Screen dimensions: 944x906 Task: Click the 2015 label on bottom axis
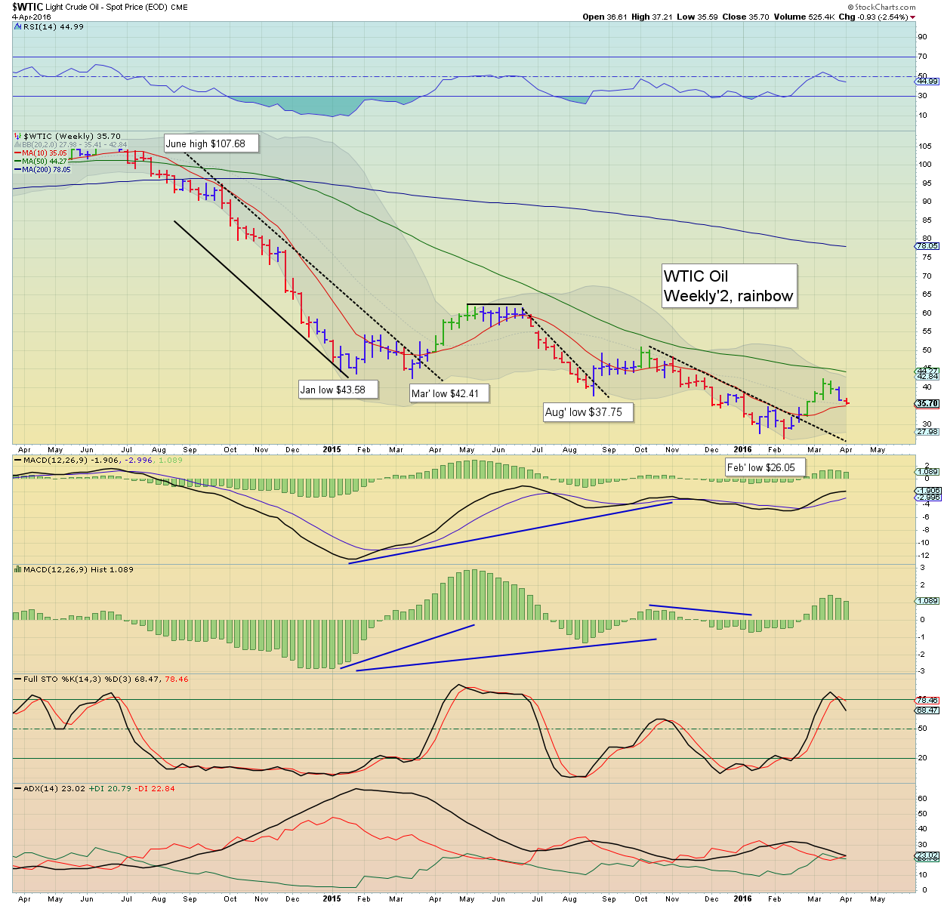332,898
